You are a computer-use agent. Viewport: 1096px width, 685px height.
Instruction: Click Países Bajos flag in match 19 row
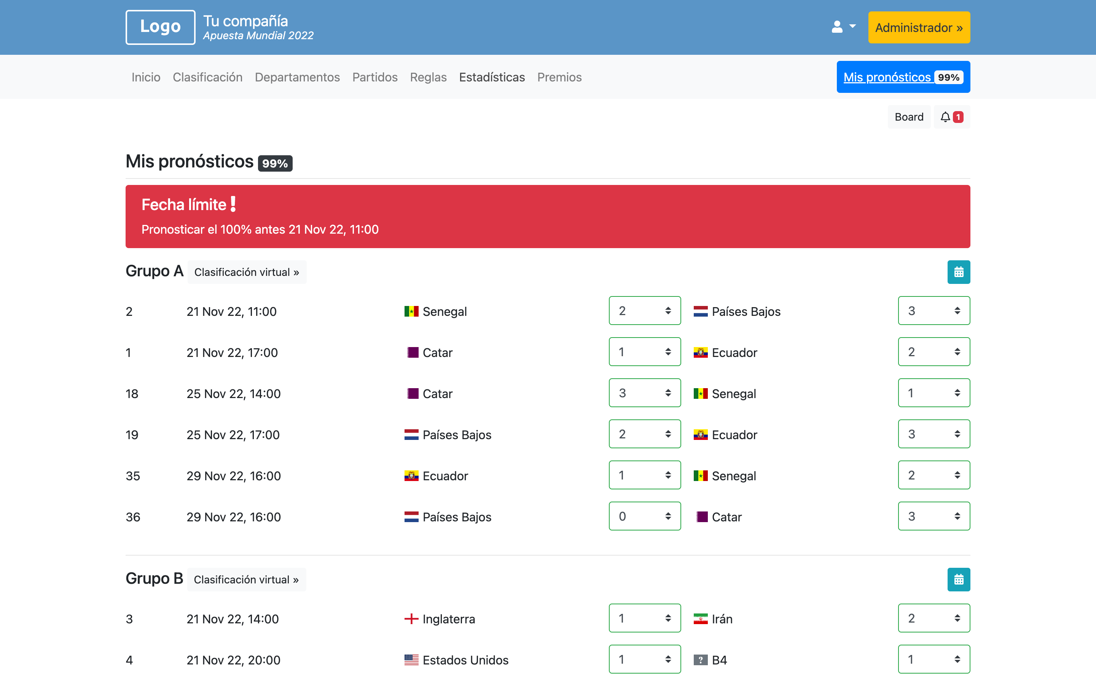point(411,435)
